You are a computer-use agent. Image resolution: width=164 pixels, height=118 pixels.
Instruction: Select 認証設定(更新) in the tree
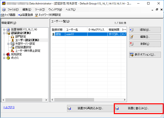(x=21, y=33)
